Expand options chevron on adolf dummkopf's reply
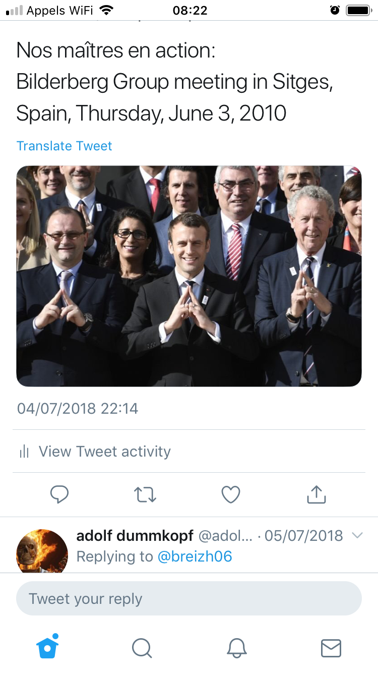 [x=357, y=536]
